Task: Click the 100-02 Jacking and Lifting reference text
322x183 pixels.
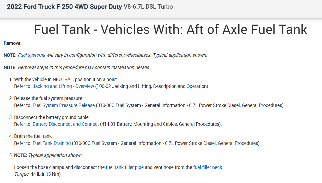Action: [152, 86]
